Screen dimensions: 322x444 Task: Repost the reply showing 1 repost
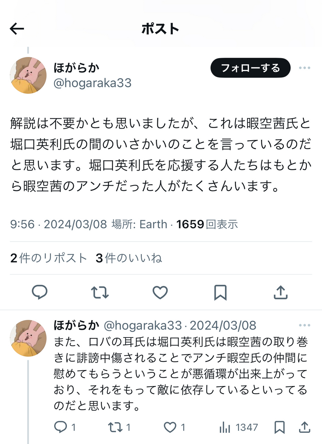coord(119,428)
